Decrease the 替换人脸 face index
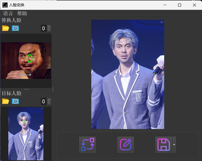The width and height of the screenshot is (202, 161). coord(49,30)
